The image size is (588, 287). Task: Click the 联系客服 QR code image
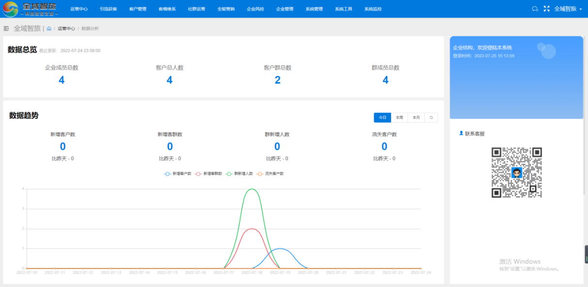click(517, 173)
